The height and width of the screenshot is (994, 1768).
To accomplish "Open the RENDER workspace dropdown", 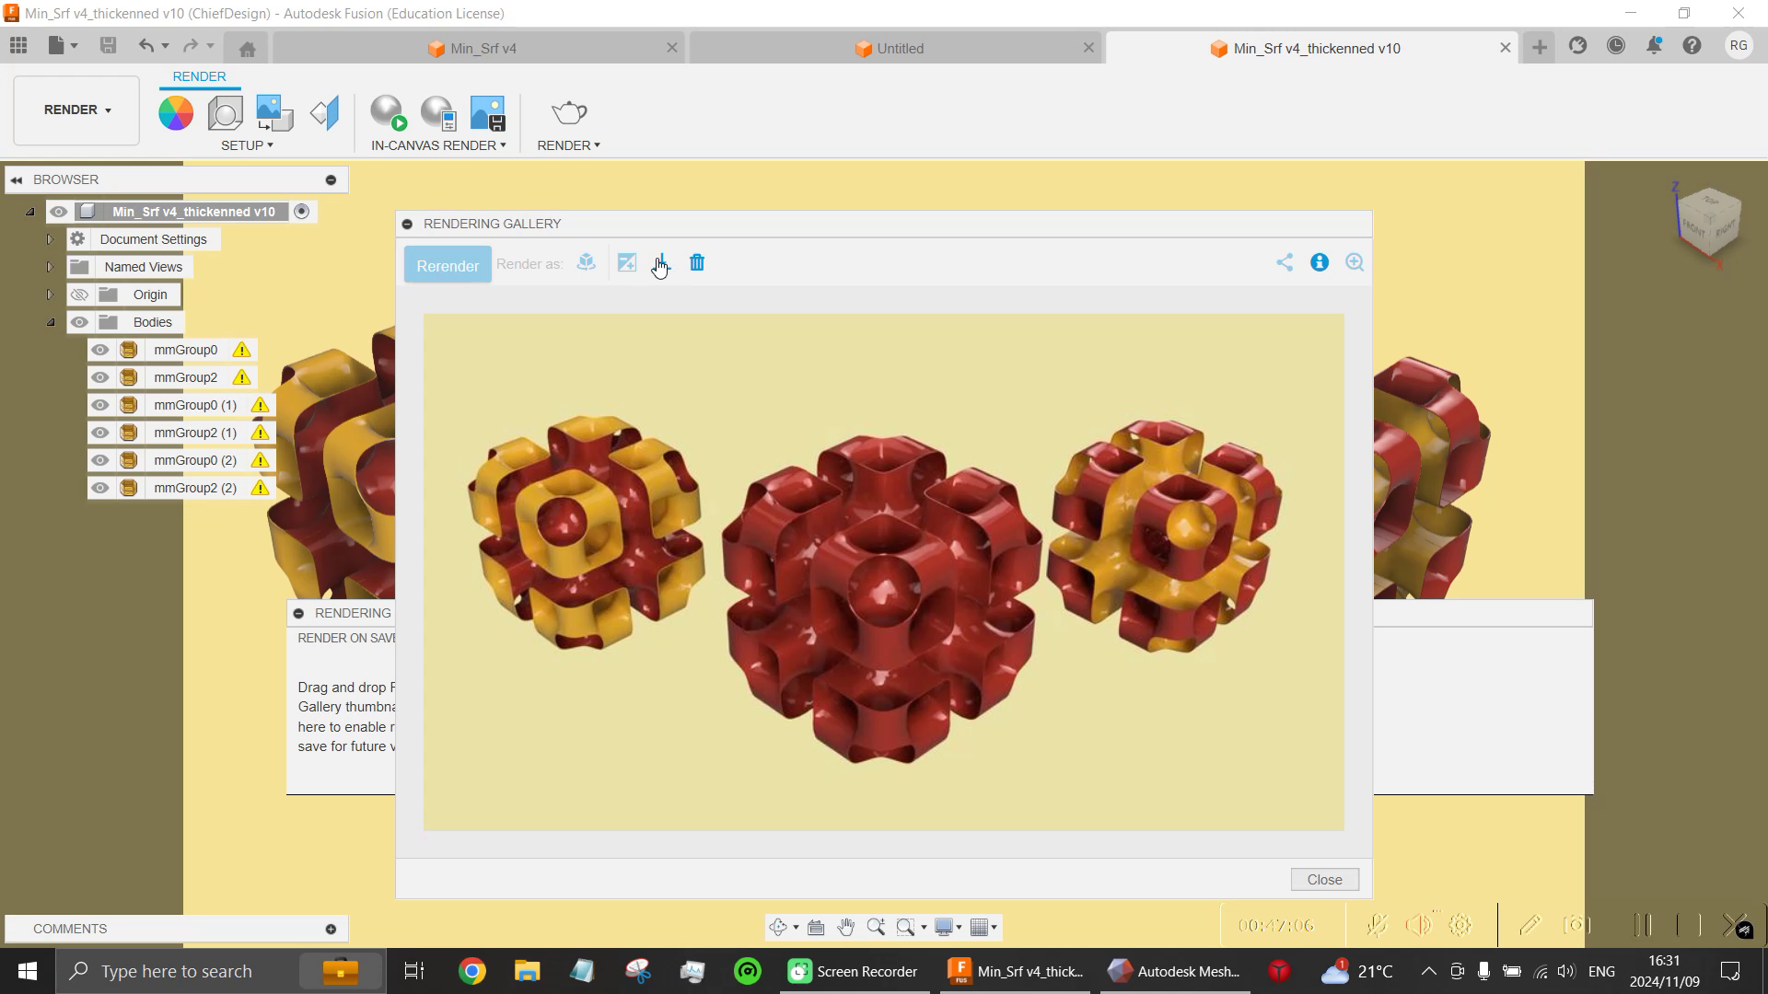I will pos(76,110).
